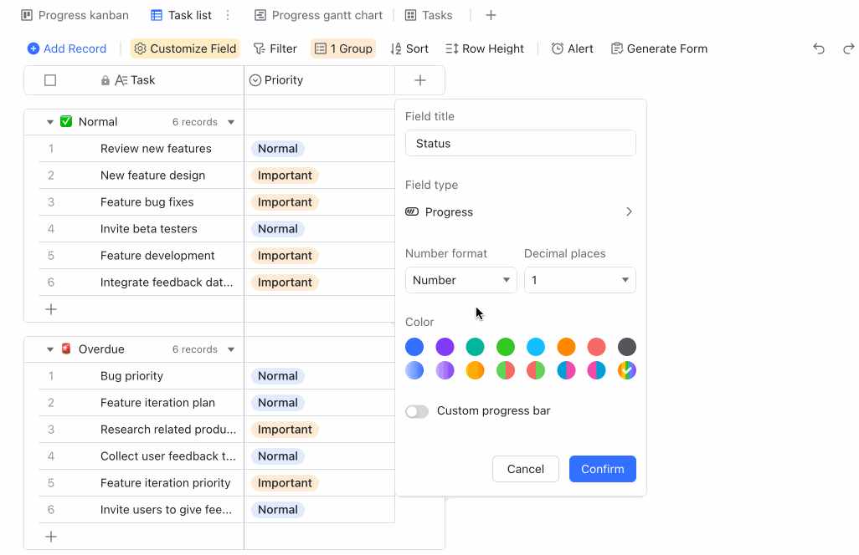Click the Confirm button
The width and height of the screenshot is (859, 555).
(x=602, y=469)
